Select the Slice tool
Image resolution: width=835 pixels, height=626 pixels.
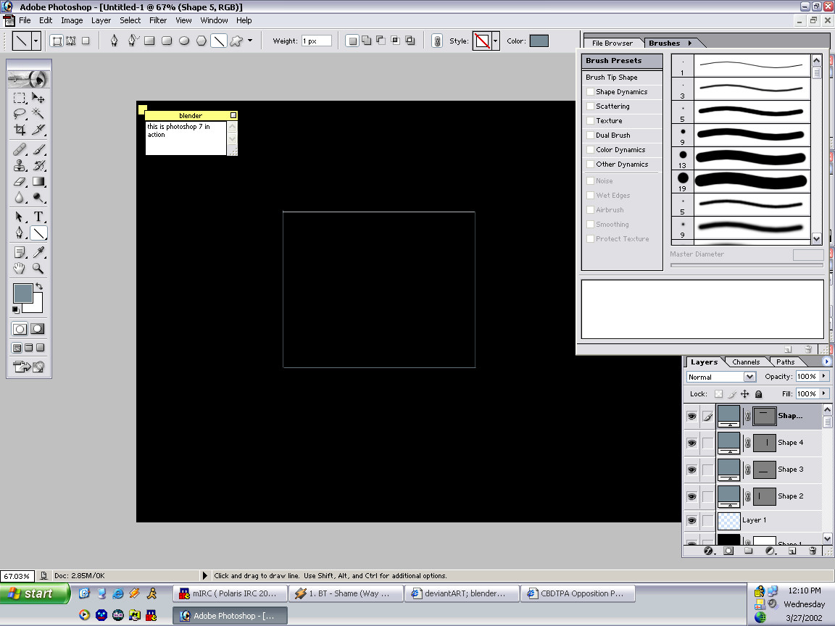(x=38, y=130)
